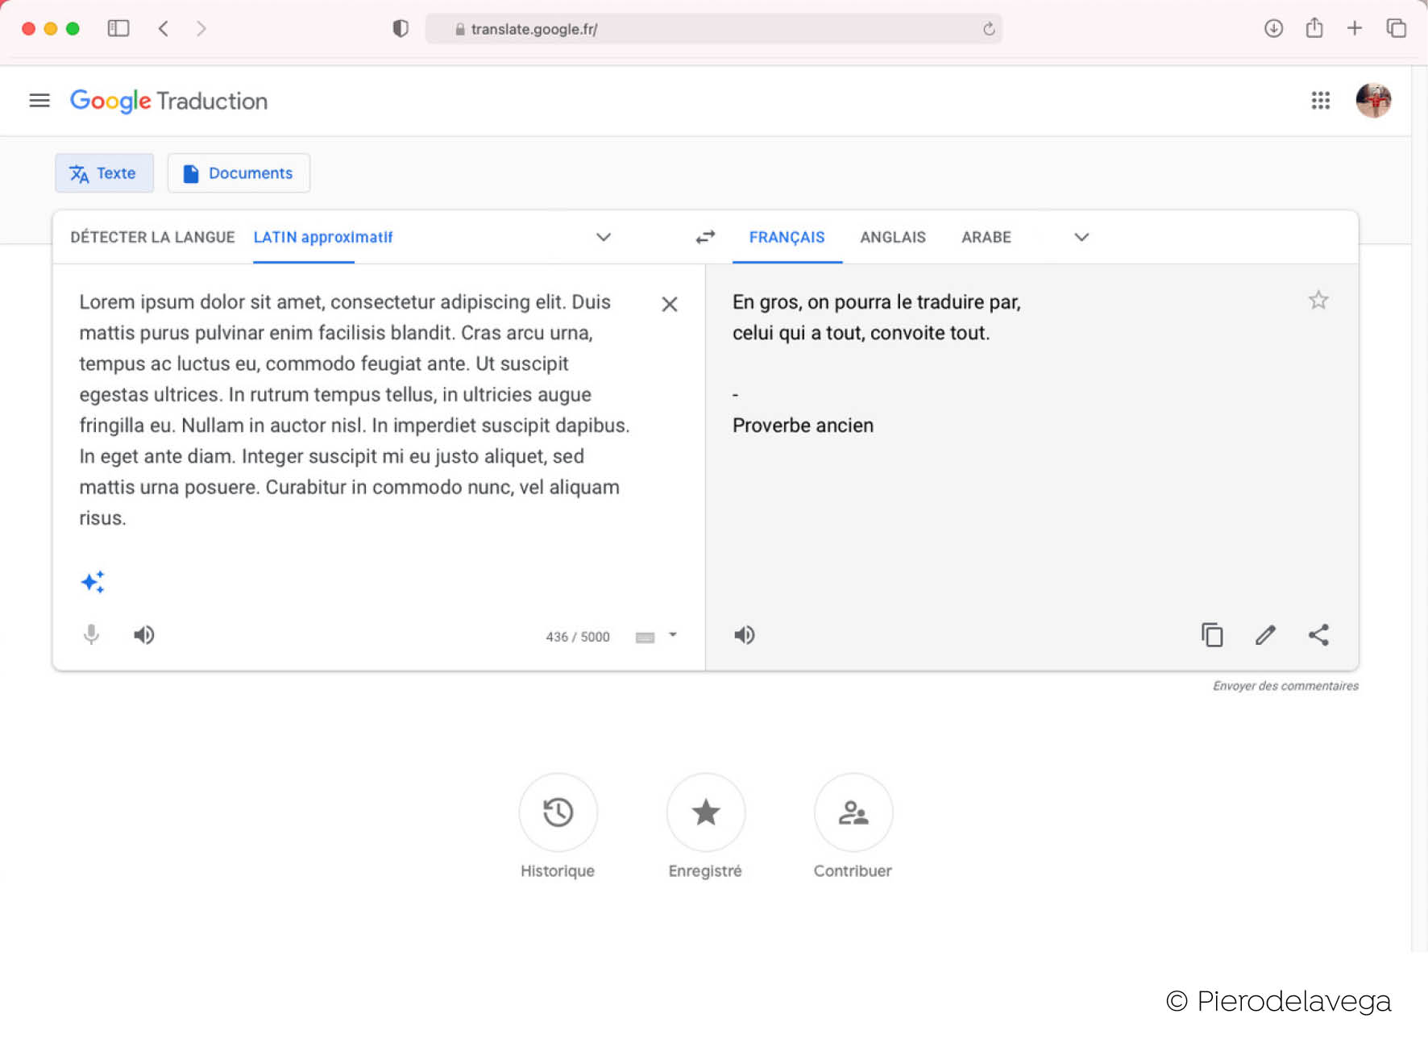Click the page vertical scrollbar
This screenshot has width=1428, height=1047.
pos(1419,508)
